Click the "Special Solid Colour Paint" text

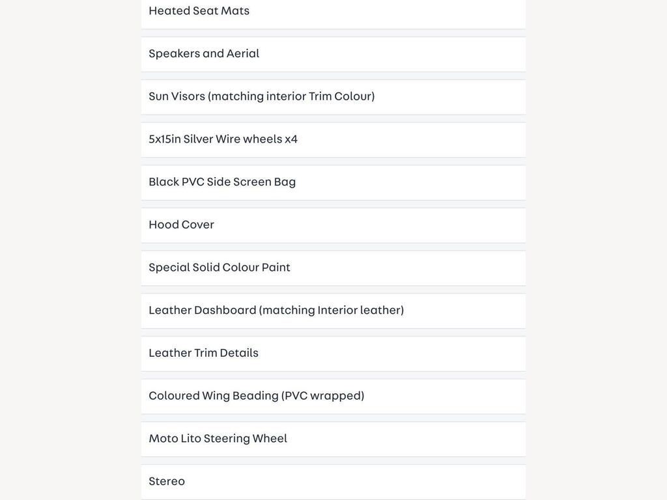[220, 268]
